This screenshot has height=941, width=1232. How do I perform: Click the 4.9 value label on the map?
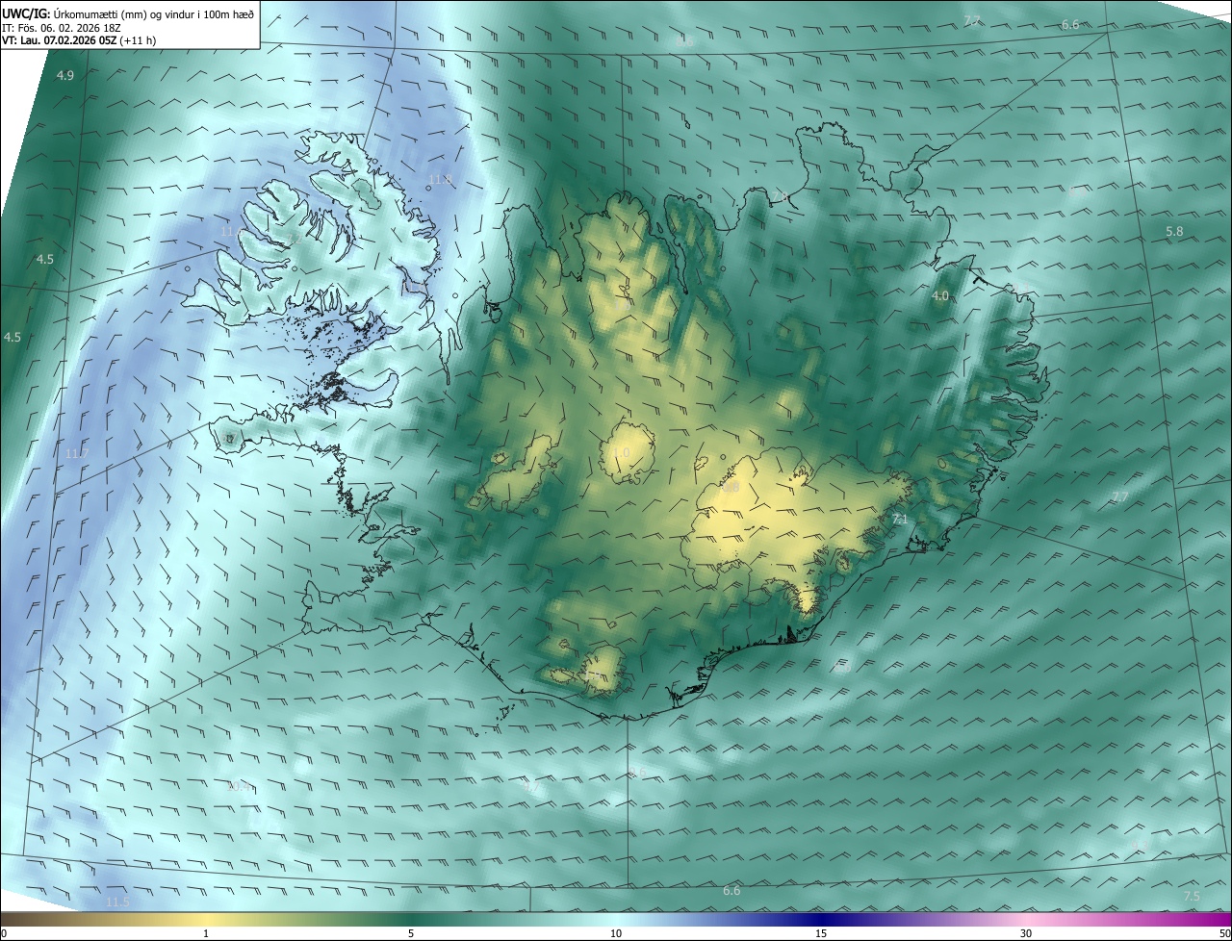point(65,75)
